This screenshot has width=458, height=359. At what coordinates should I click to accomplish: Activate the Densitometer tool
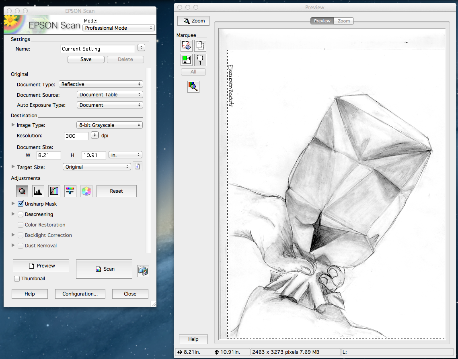(x=193, y=86)
